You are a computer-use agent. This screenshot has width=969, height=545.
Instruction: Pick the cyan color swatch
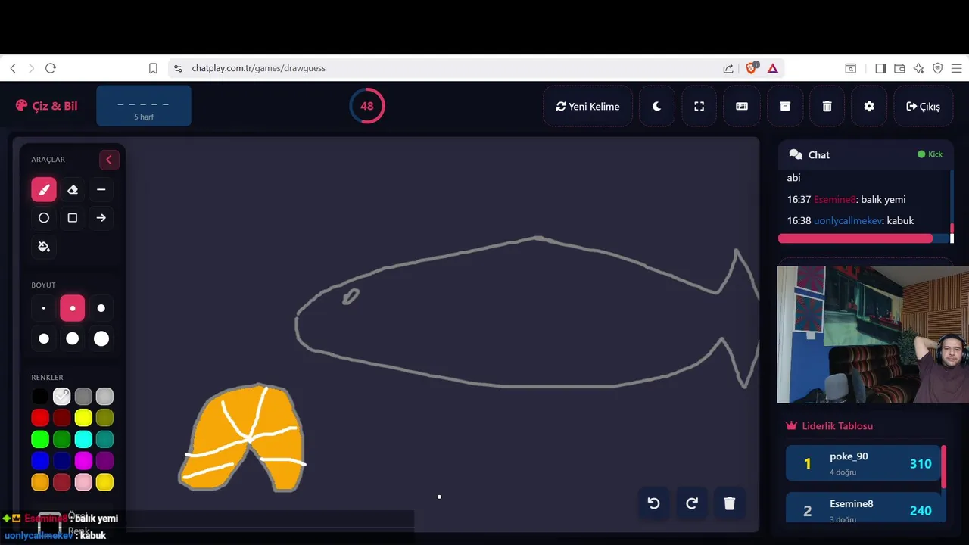(x=83, y=439)
